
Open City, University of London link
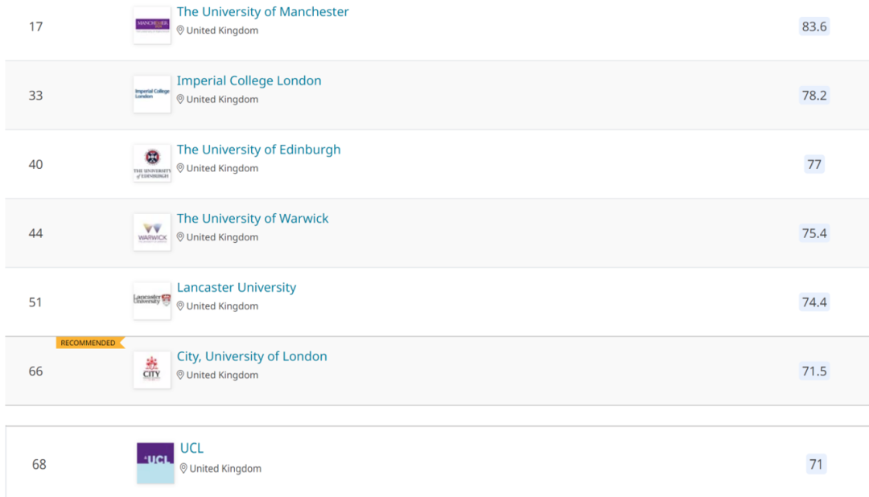pyautogui.click(x=252, y=356)
